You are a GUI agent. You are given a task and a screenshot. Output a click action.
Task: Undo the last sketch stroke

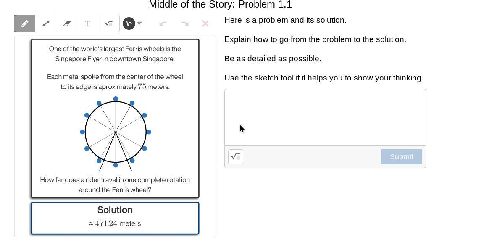coord(163,23)
